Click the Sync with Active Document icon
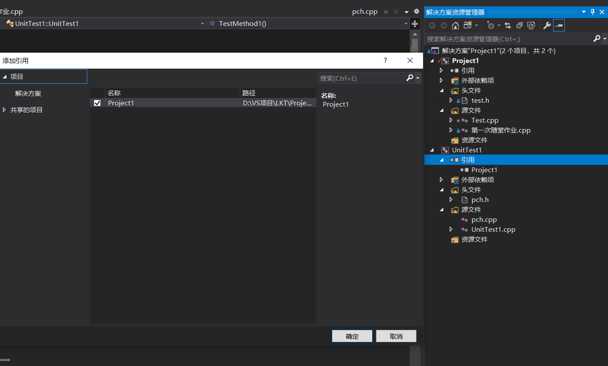 pos(508,25)
